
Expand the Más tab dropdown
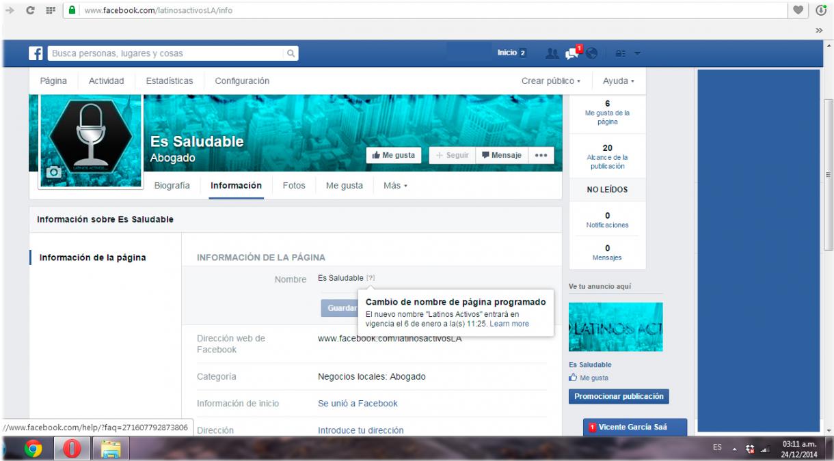tap(395, 185)
